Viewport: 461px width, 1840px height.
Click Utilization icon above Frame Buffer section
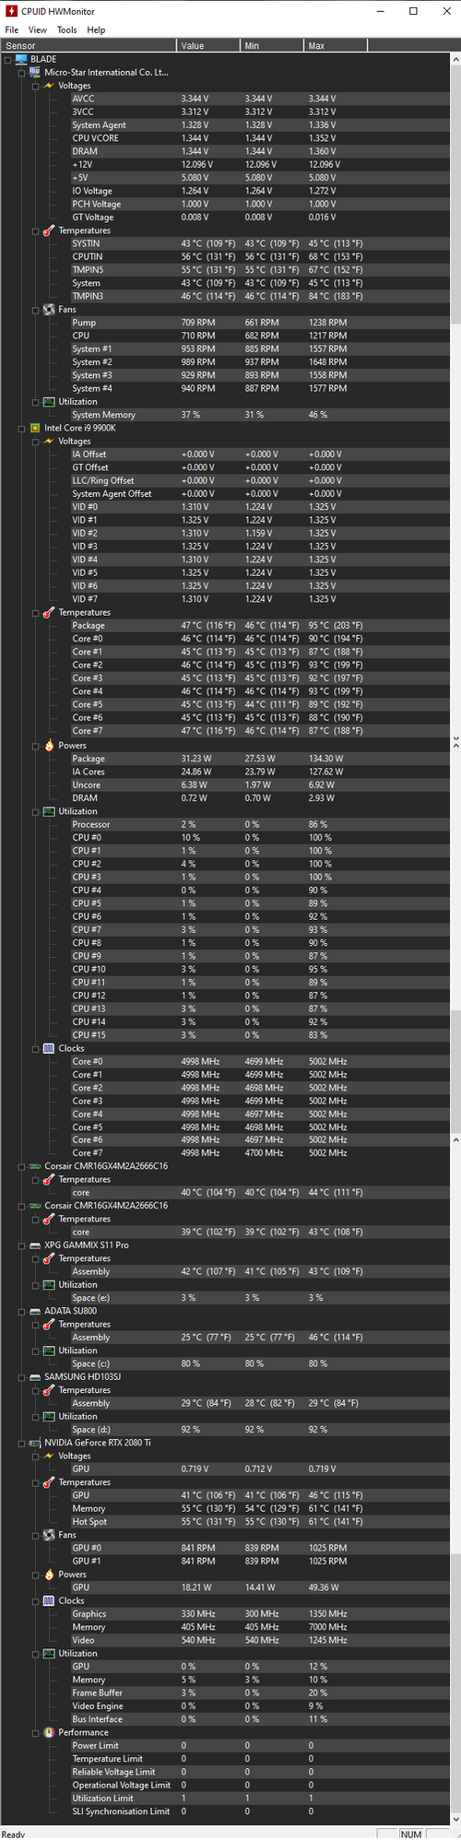tap(49, 1653)
